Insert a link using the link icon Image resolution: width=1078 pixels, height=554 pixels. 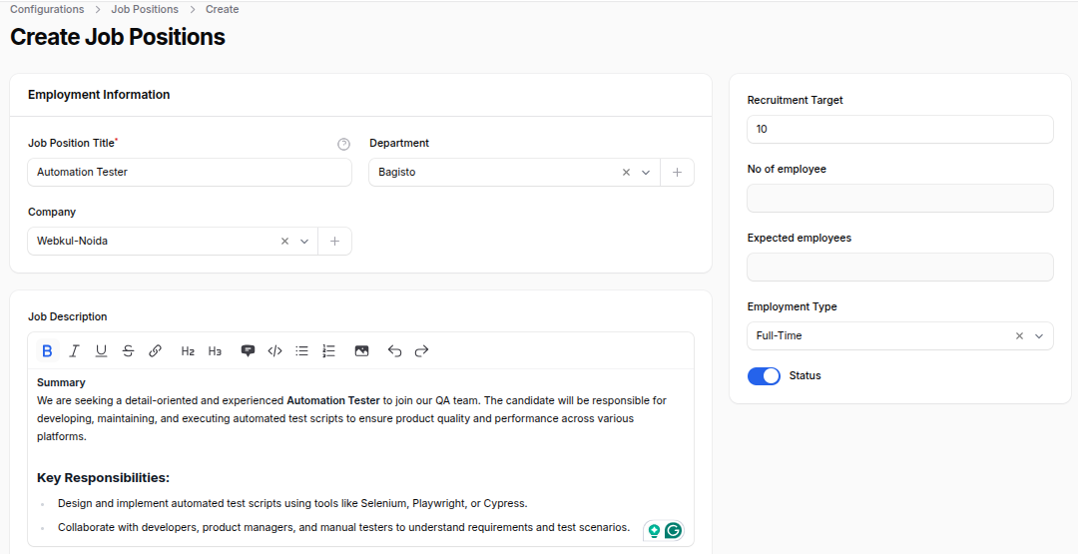click(x=155, y=351)
